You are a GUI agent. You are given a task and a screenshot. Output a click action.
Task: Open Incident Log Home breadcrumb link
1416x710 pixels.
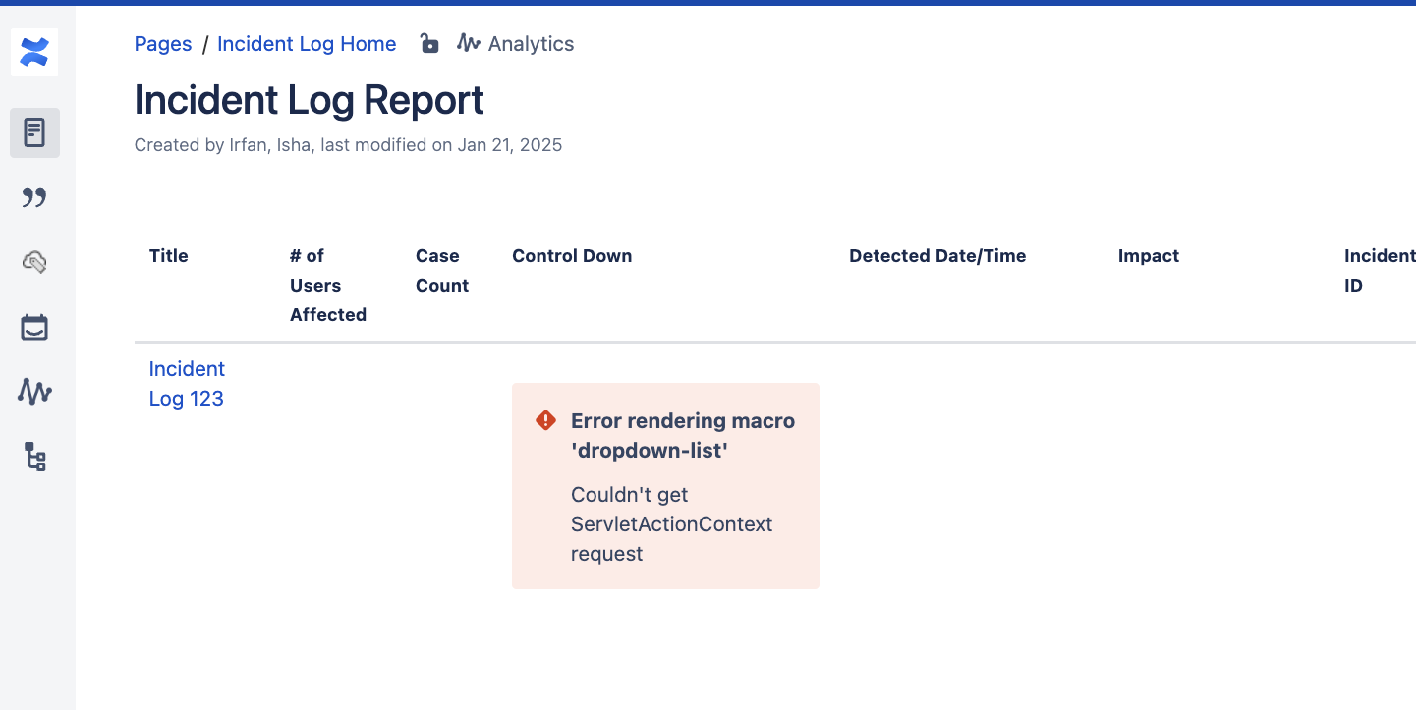tap(307, 44)
